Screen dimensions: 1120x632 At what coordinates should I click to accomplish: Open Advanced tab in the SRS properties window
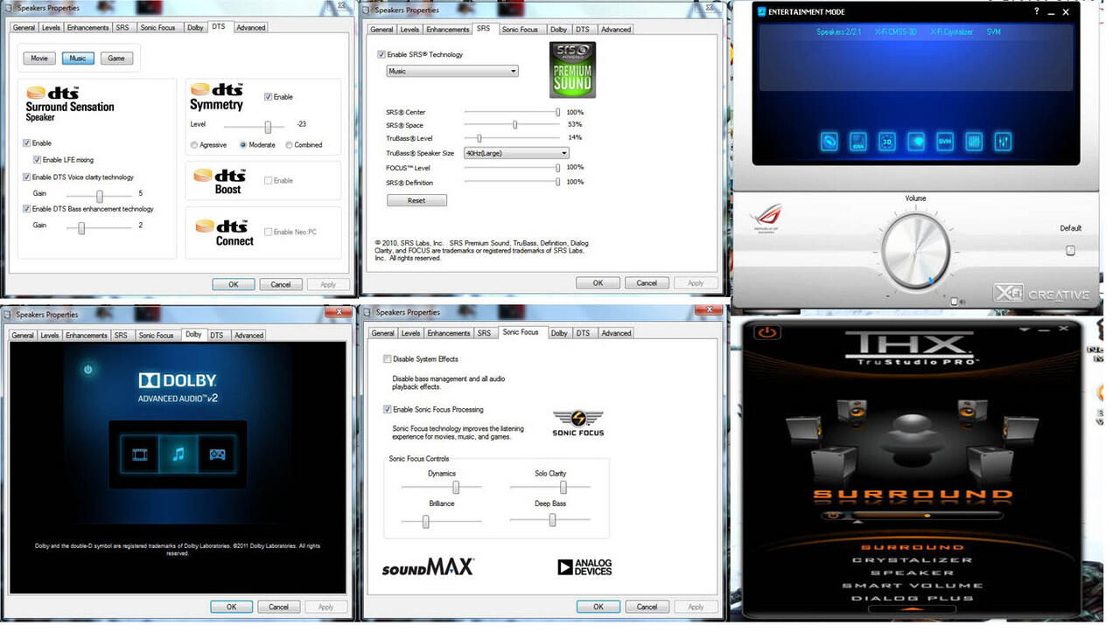616,30
